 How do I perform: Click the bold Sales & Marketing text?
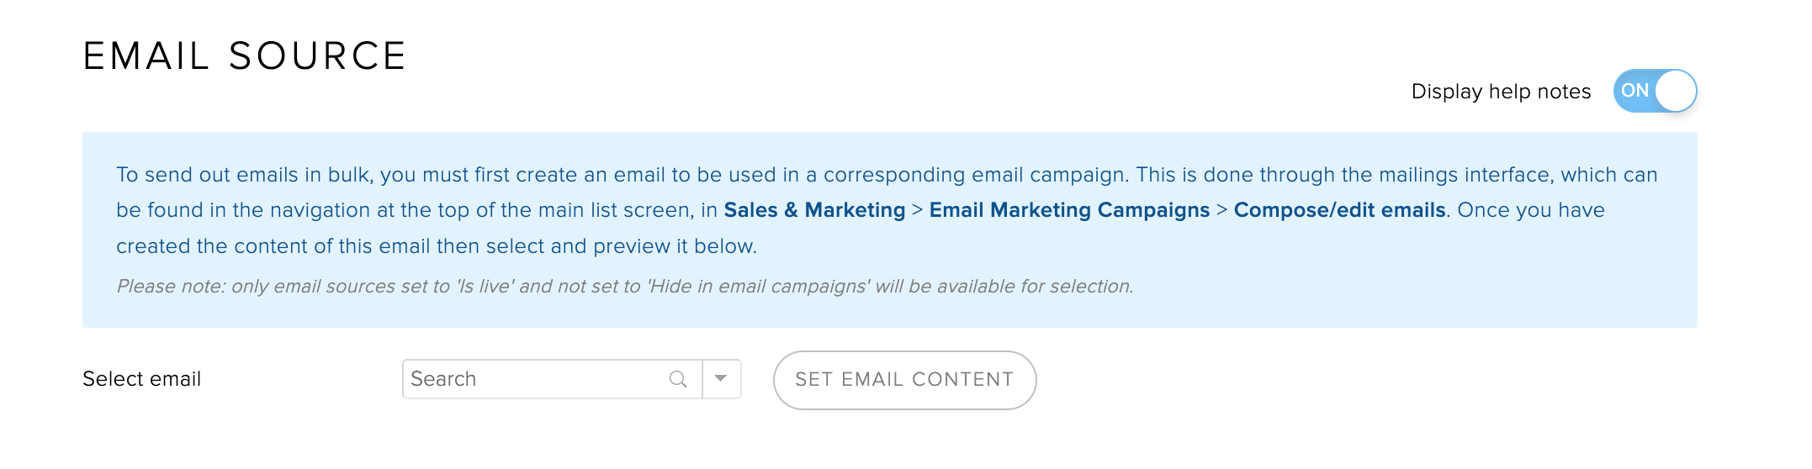814,210
